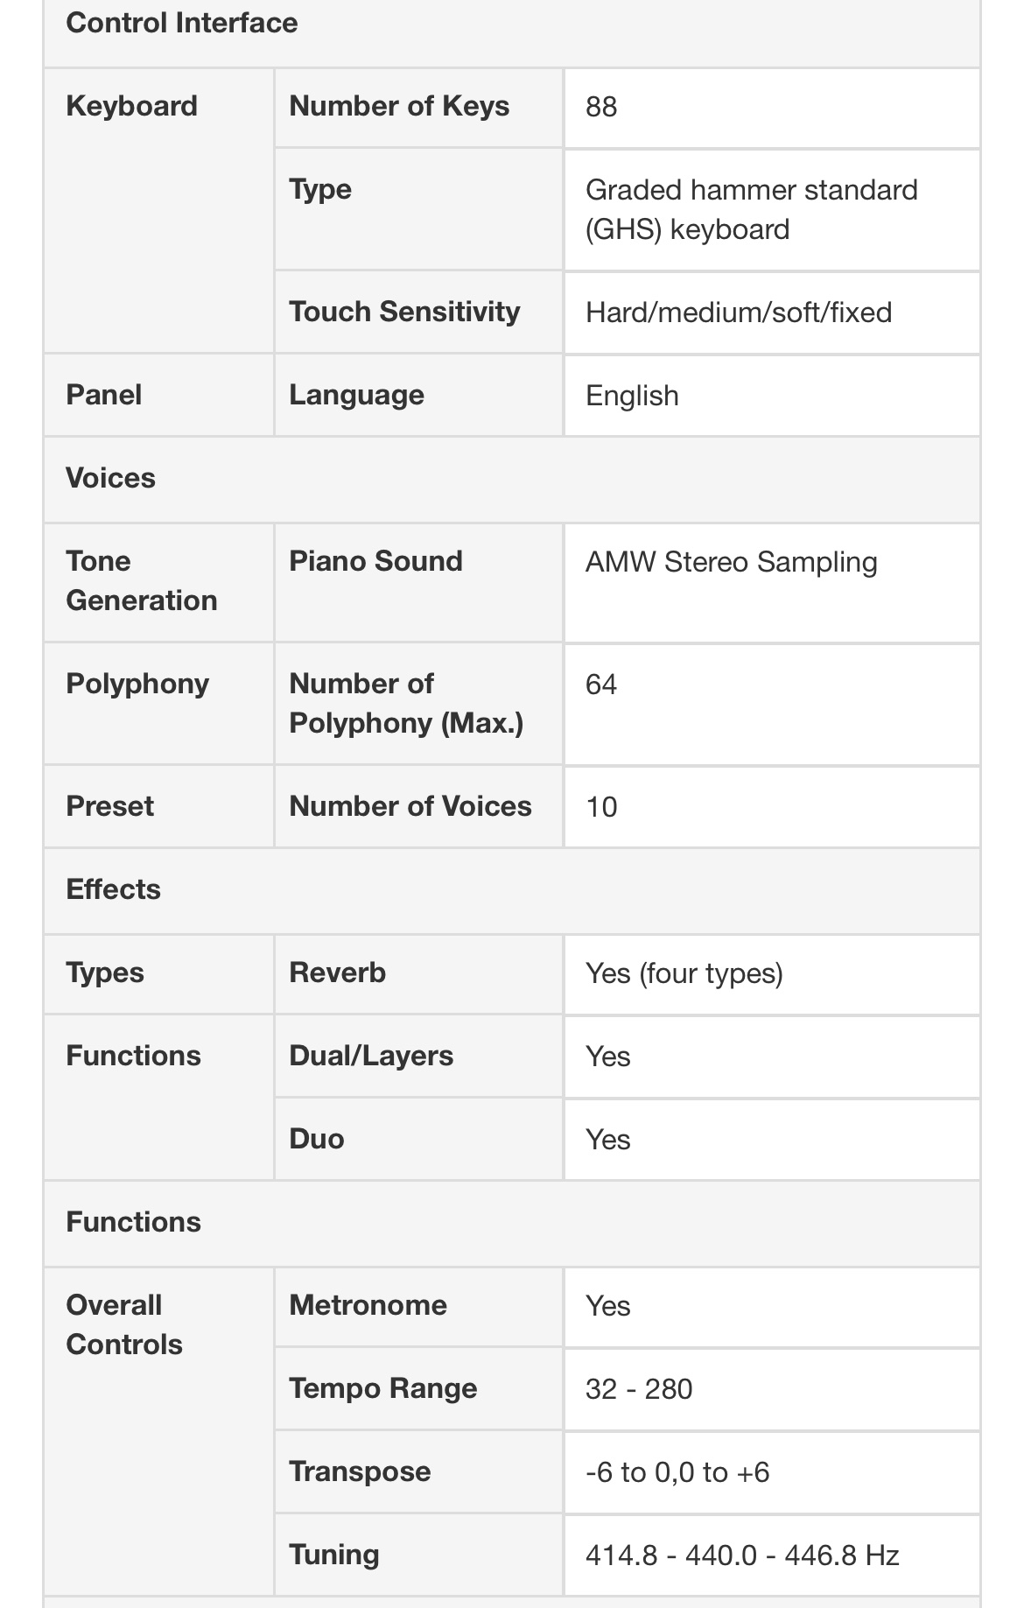This screenshot has height=1608, width=1024.
Task: Click the Yes (four types) value
Action: click(x=684, y=973)
